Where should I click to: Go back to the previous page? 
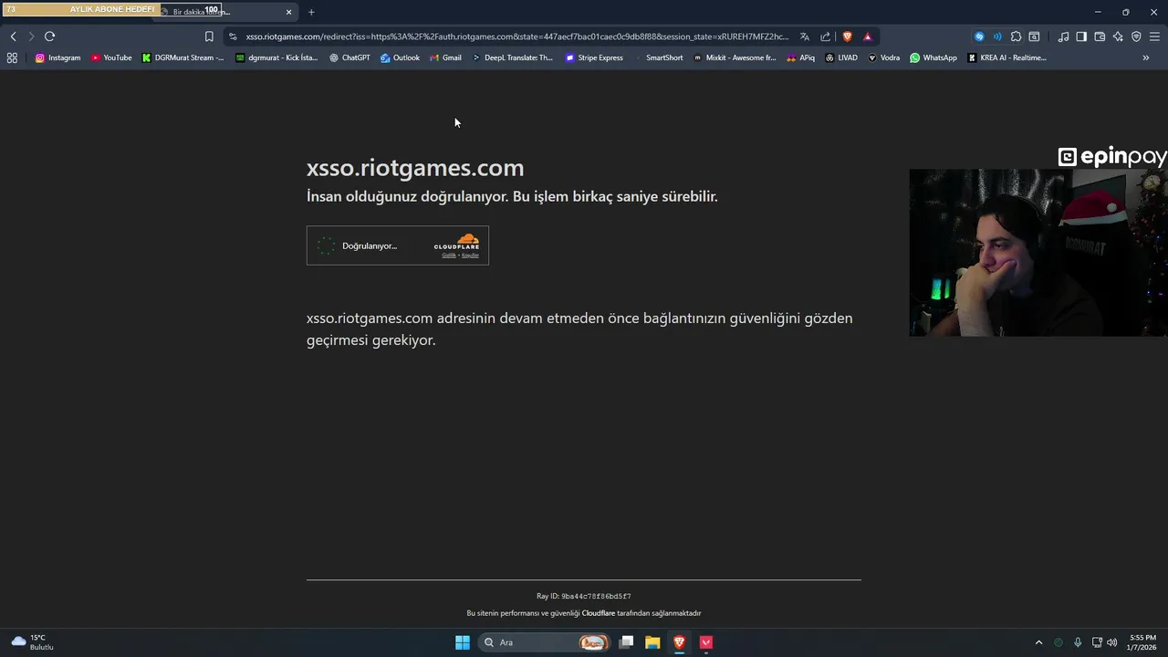[13, 36]
